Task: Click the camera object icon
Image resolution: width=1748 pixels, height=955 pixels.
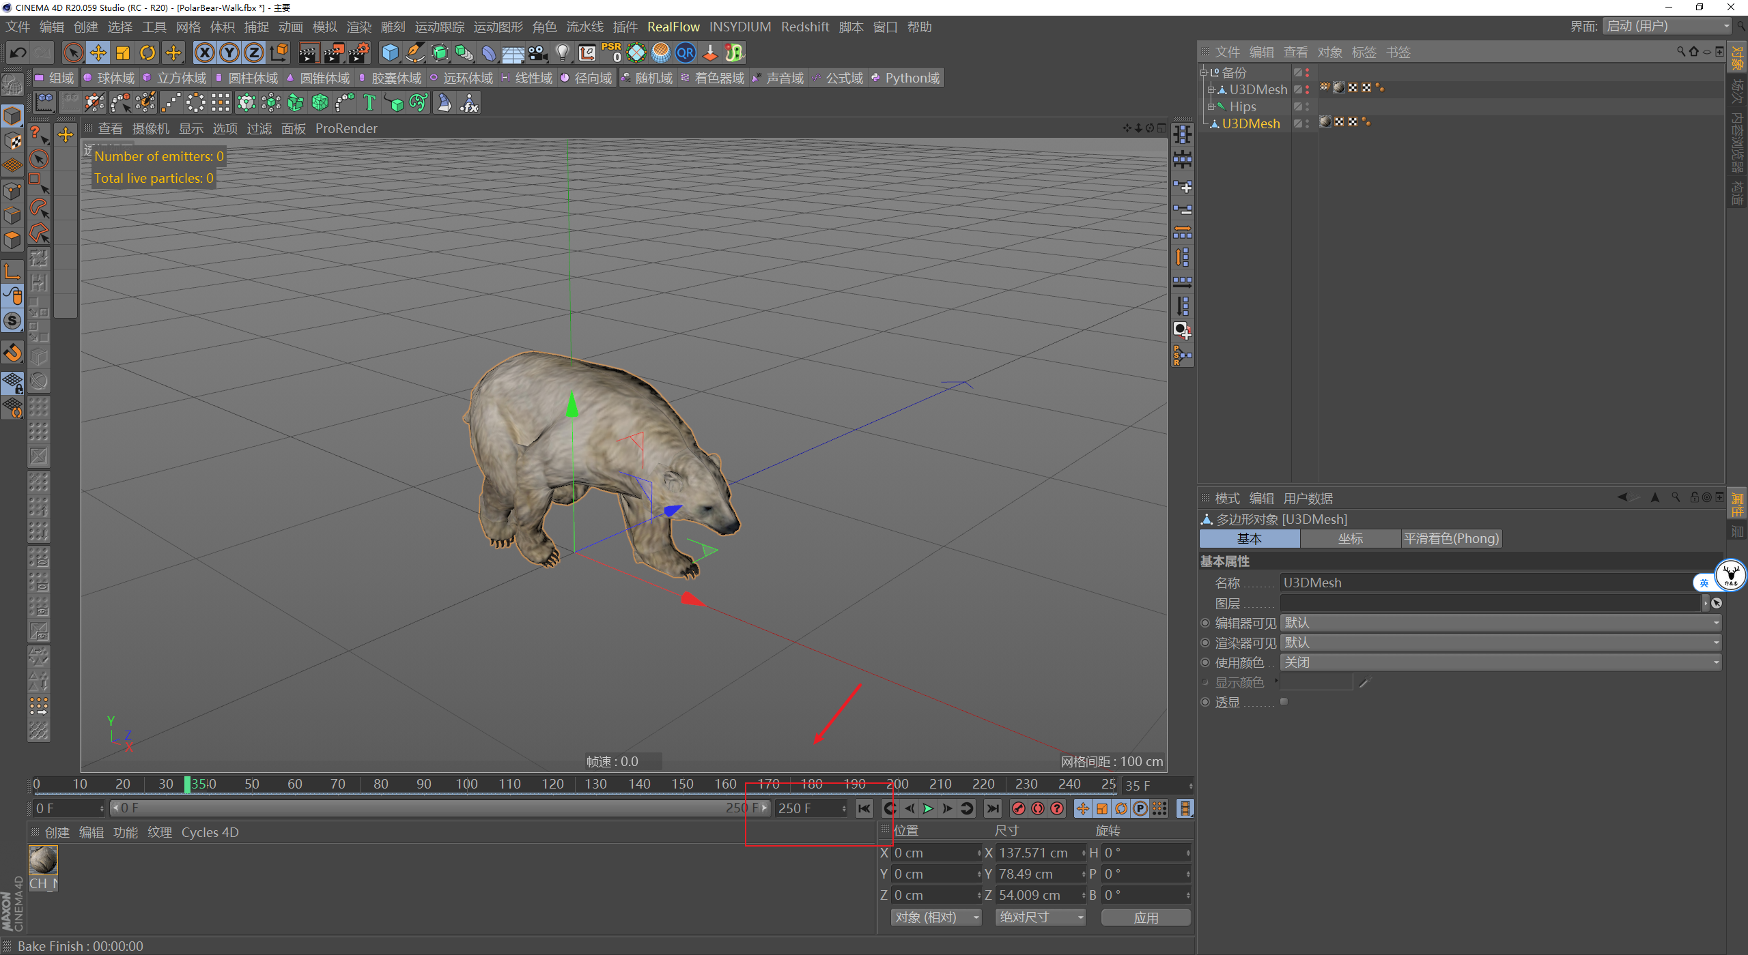Action: click(538, 53)
